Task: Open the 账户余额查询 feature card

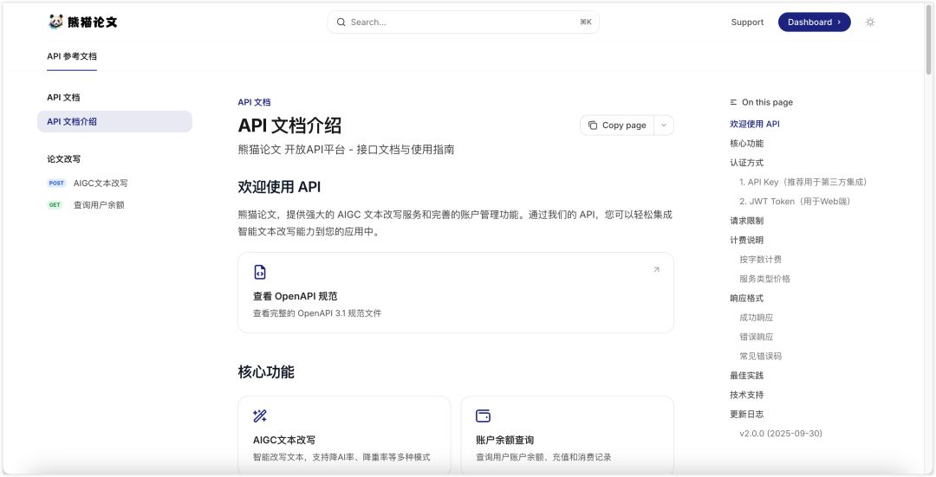Action: pyautogui.click(x=567, y=435)
